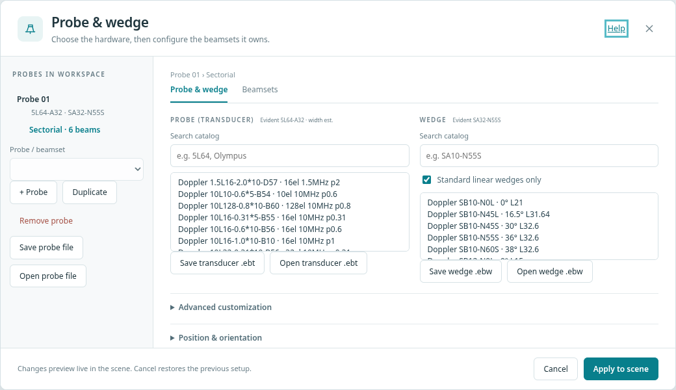Select the Probe & wedge tab
The image size is (676, 390).
click(x=199, y=90)
